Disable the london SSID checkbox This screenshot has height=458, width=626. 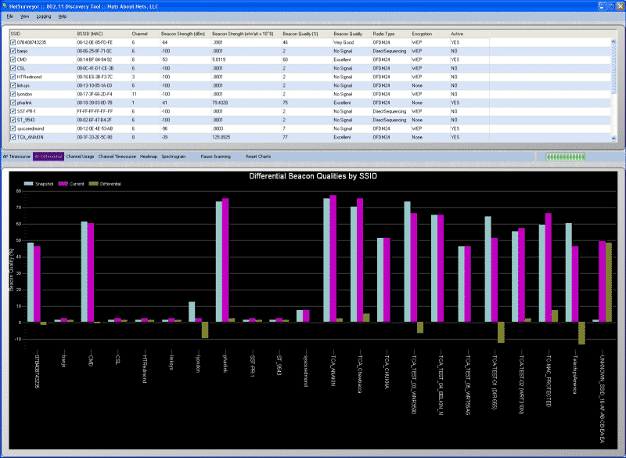13,94
